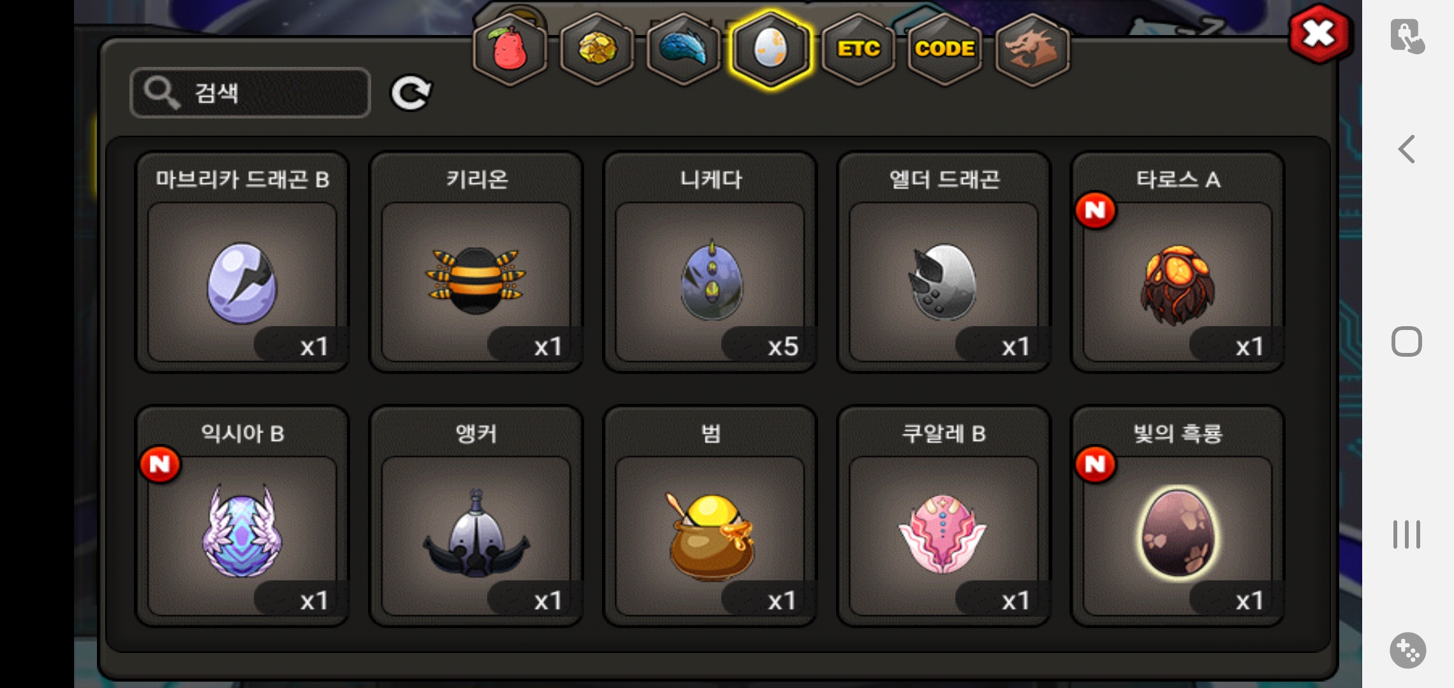This screenshot has width=1454, height=688.
Task: Open the dragon head tab
Action: (1032, 49)
